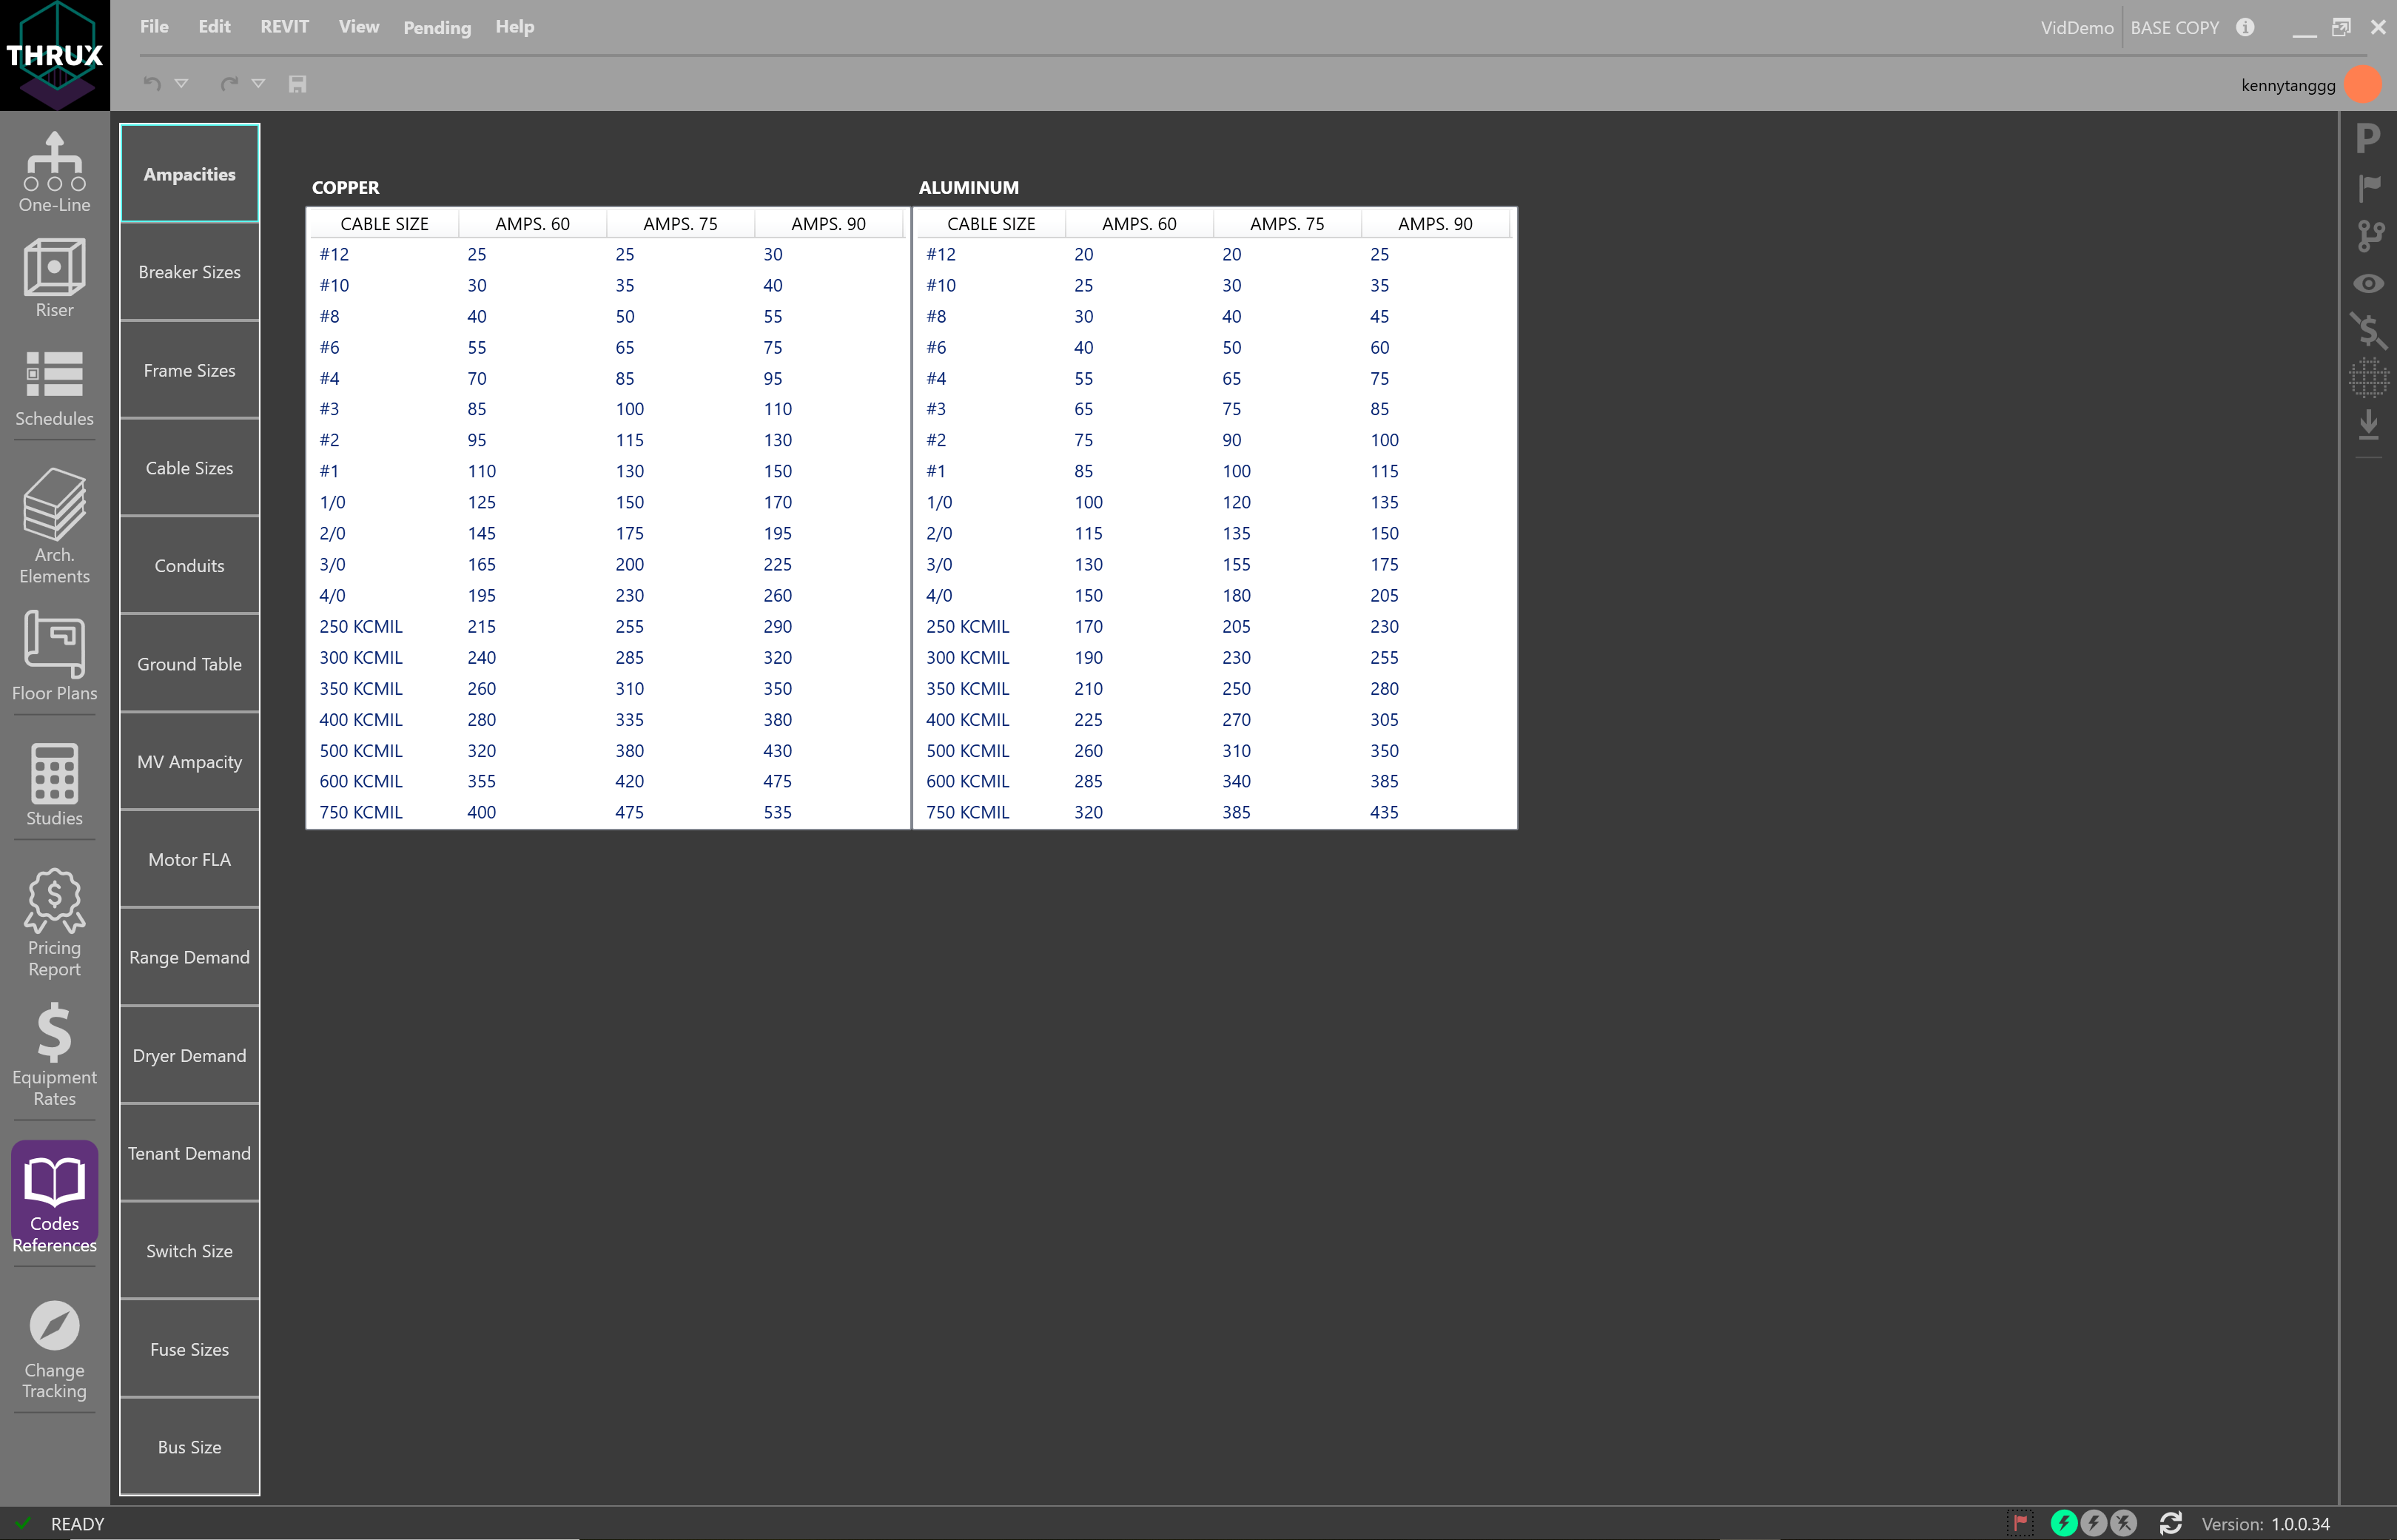Click the branch icon in the right toolbar
Screen dimensions: 2397x1540
click(2369, 236)
